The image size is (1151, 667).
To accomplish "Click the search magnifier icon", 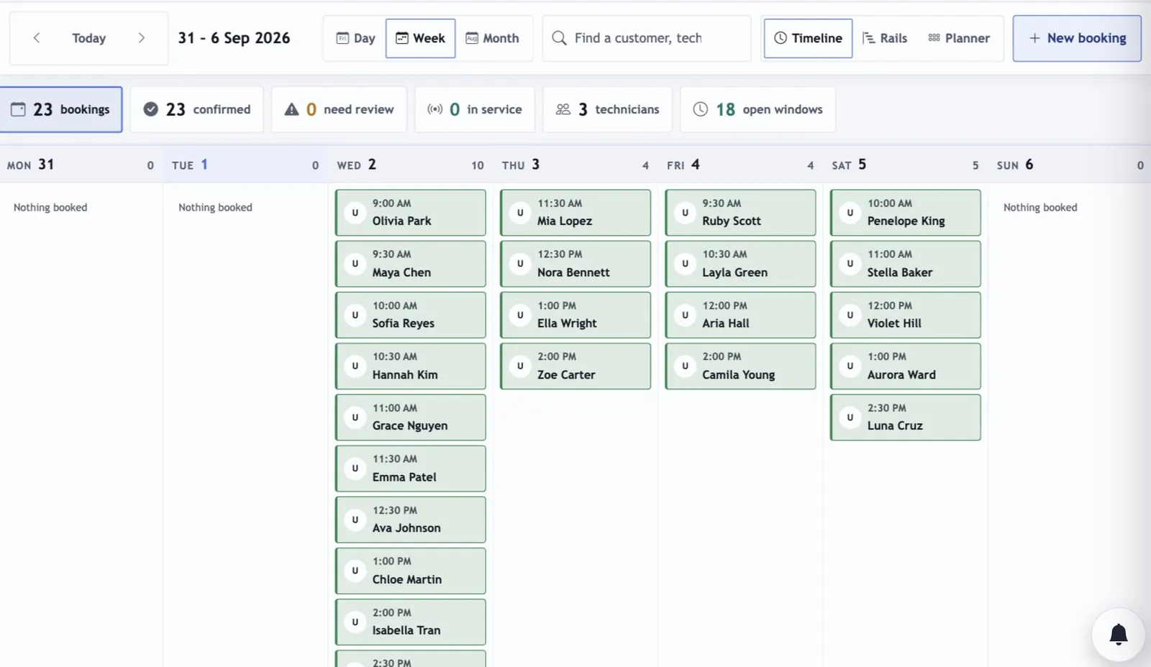I will coord(559,38).
